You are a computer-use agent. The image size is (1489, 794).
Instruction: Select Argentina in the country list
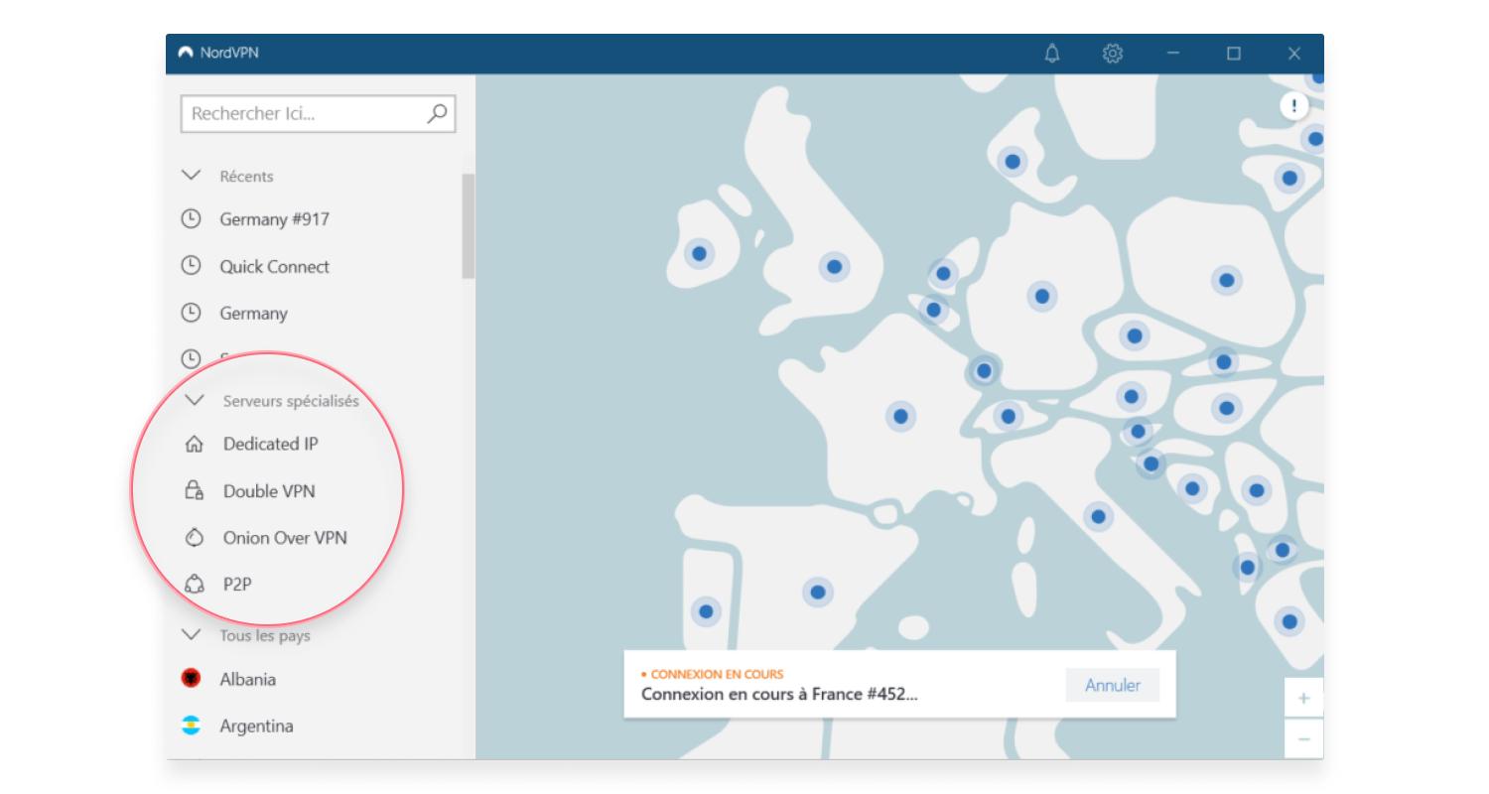pos(256,726)
